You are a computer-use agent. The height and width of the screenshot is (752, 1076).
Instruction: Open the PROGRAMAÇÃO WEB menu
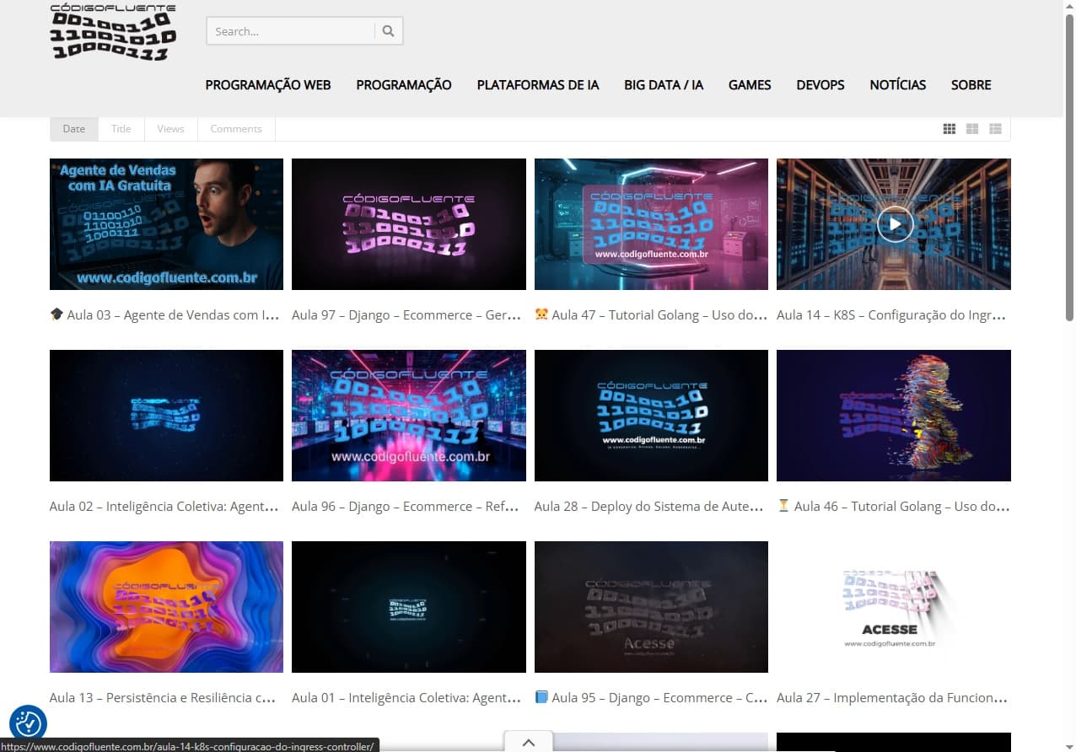click(268, 85)
